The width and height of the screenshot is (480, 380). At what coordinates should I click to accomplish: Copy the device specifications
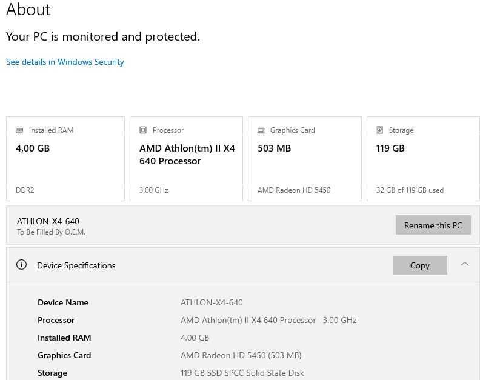pos(419,265)
